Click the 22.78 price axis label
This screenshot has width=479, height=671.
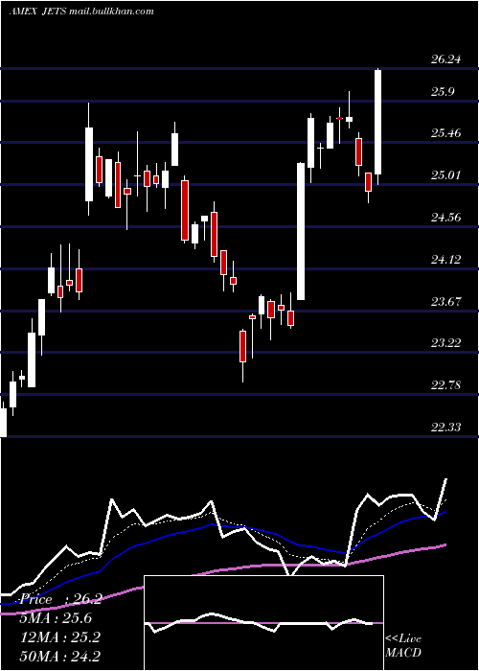445,385
